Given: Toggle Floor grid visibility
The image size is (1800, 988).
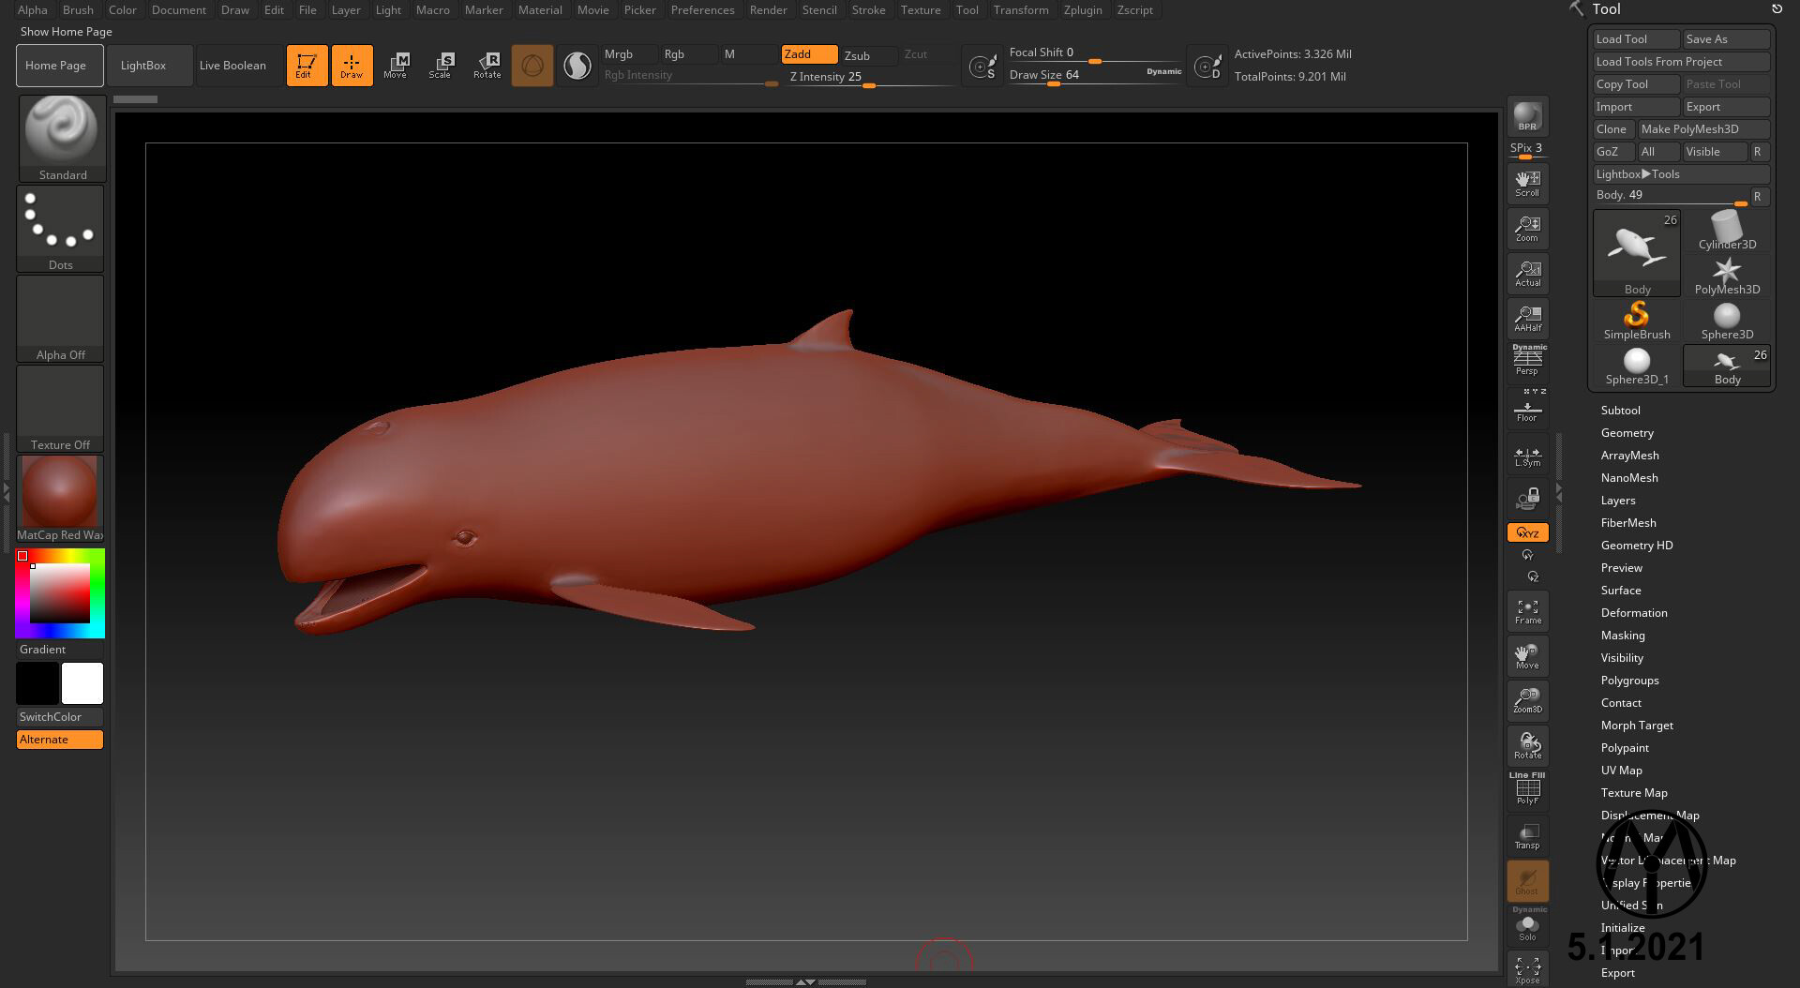Looking at the screenshot, I should click(1527, 409).
